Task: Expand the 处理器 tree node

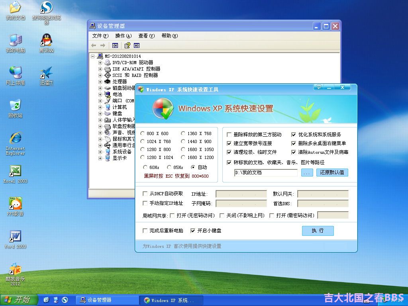Action: coord(100,82)
